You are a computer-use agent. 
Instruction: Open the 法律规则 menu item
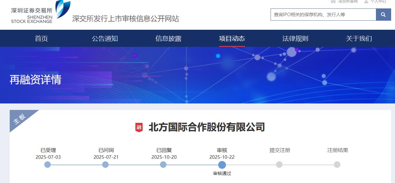coord(295,38)
